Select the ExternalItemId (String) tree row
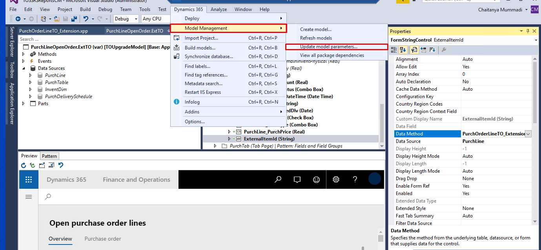The height and width of the screenshot is (250, 541). [x=269, y=139]
